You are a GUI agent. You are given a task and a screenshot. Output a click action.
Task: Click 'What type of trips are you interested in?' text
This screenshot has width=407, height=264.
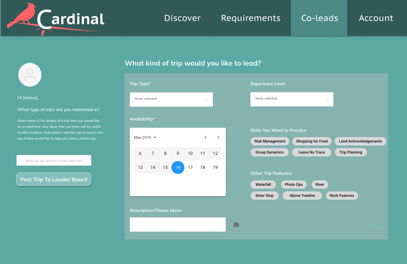click(x=59, y=110)
